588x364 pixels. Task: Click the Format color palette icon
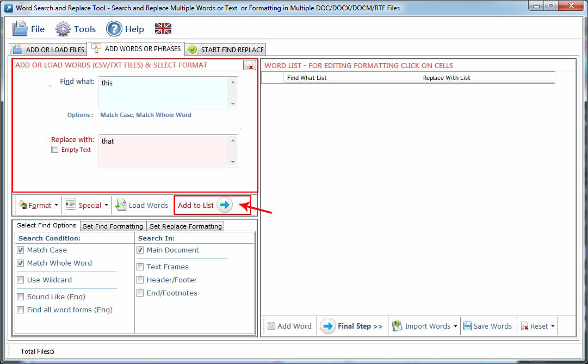[23, 205]
